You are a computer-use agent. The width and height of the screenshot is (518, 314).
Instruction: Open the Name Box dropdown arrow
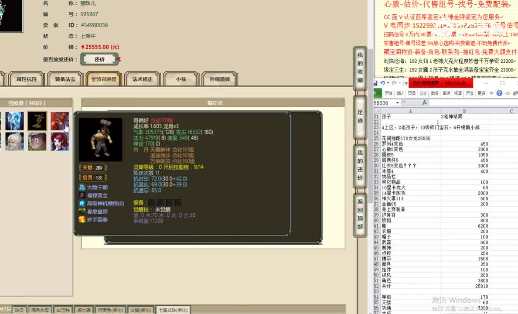tap(397, 102)
